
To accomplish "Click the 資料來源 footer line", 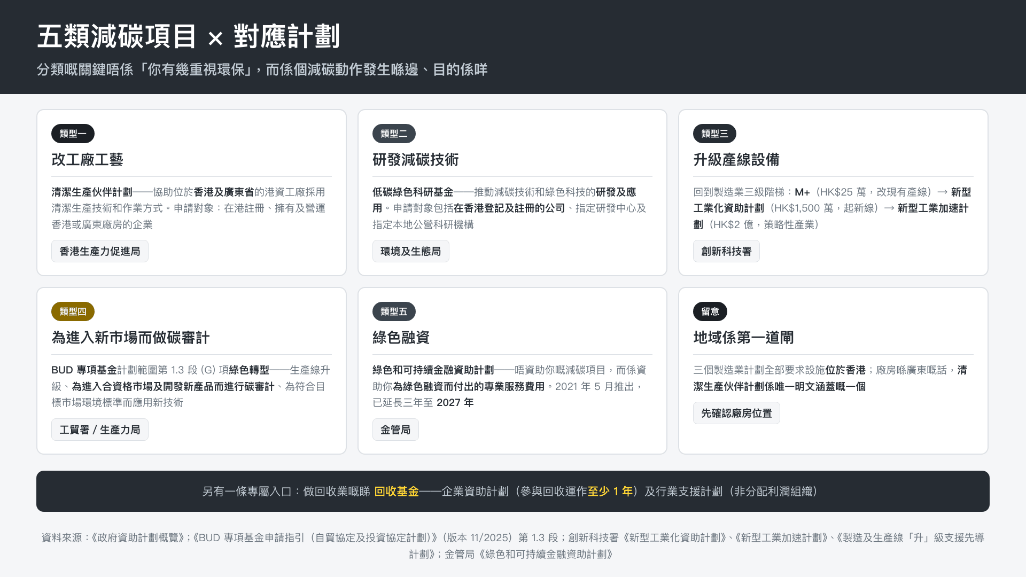I will [513, 545].
